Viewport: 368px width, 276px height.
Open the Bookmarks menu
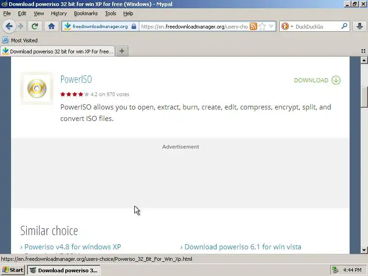pos(86,13)
